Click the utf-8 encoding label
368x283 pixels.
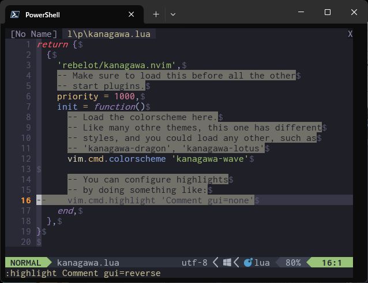tap(194, 263)
